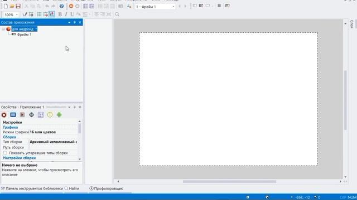Pin the 'Состав приложения' panel
This screenshot has height=200, width=357.
tap(74, 22)
